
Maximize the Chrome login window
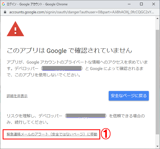coord(141,4)
